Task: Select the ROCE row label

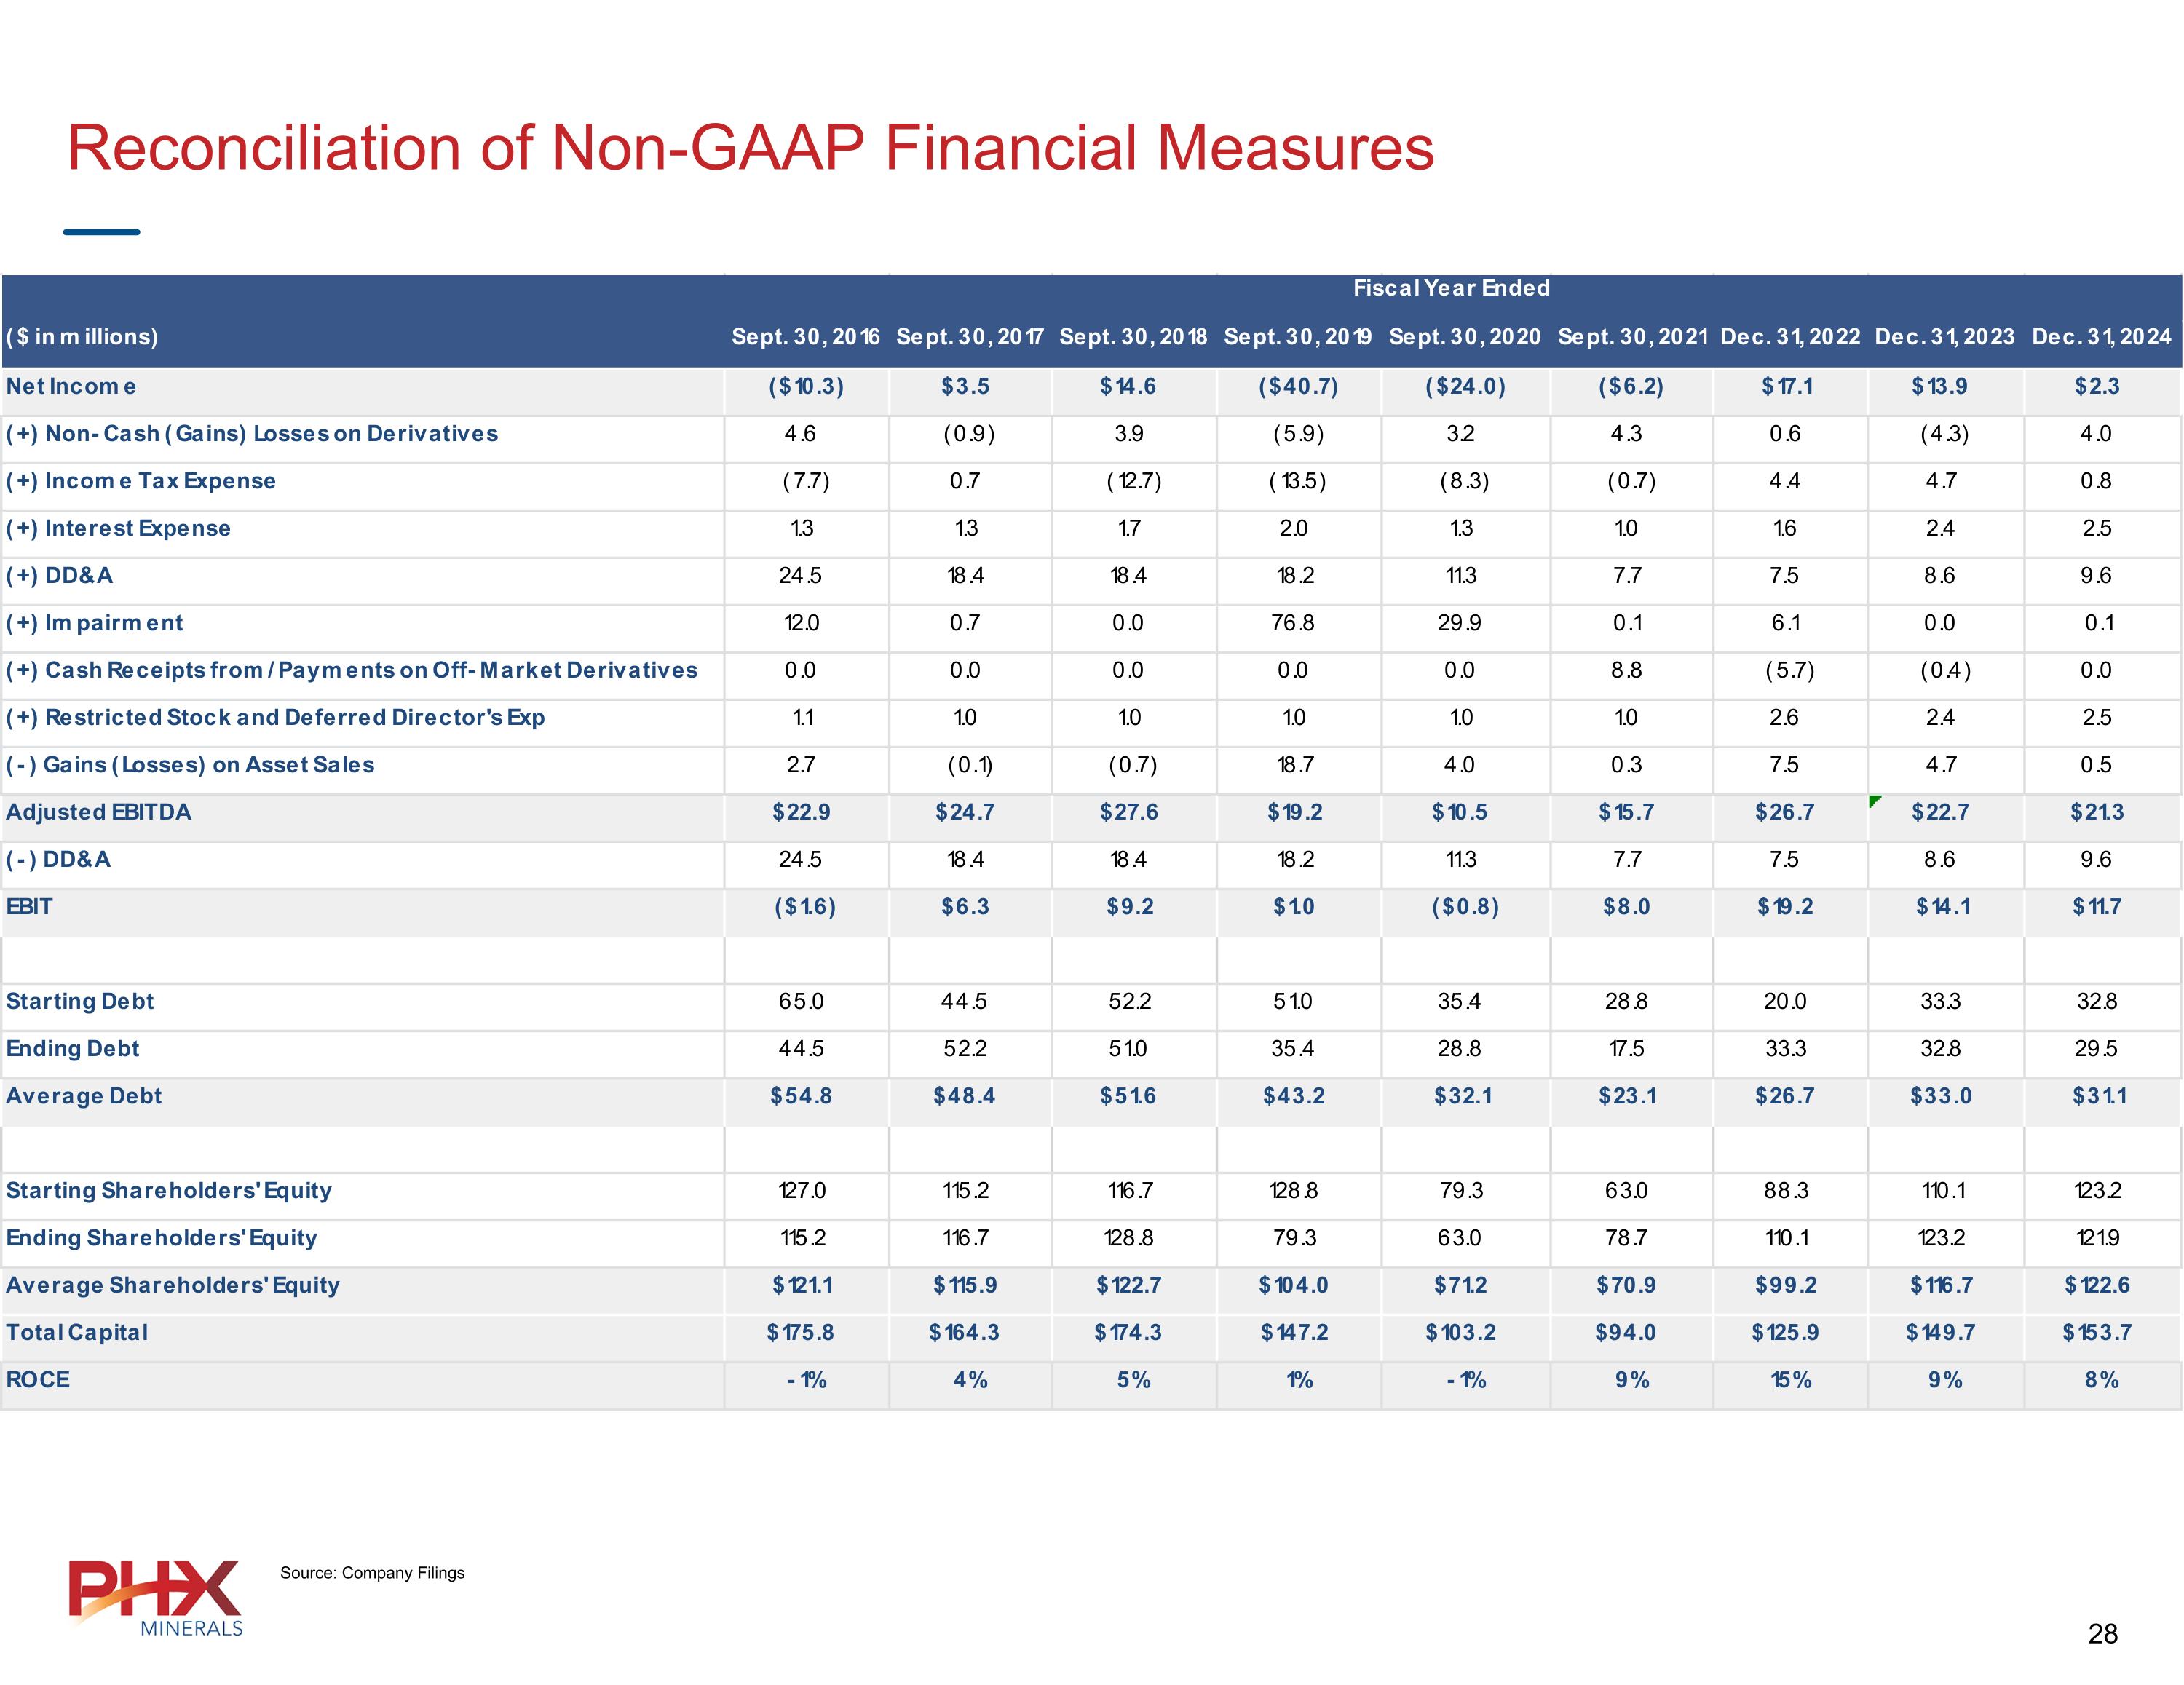Action: 38,1379
